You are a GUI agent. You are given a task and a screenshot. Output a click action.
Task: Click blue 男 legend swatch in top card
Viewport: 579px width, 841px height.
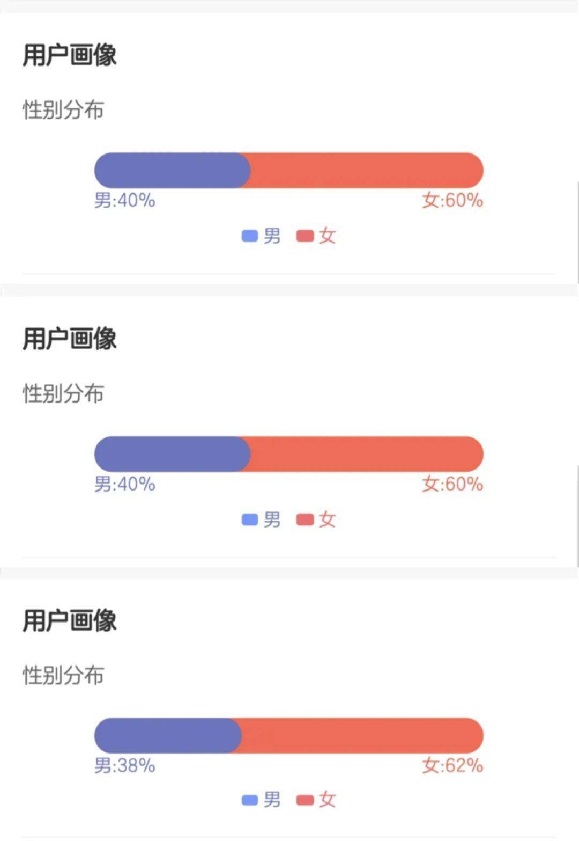click(250, 236)
